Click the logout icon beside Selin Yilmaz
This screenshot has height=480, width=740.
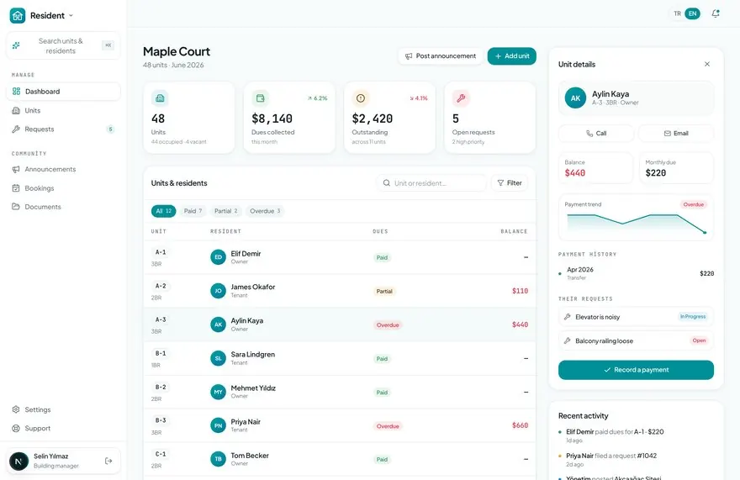tap(108, 461)
